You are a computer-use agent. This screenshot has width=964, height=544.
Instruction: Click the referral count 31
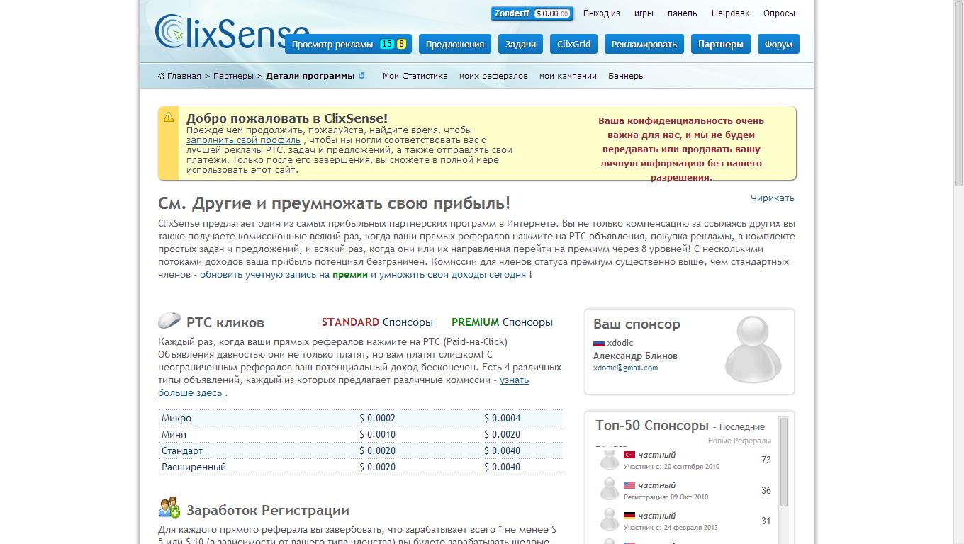pos(766,521)
